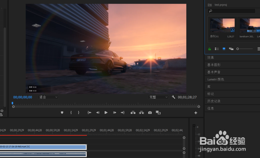Open the zoom level dropdown 适合

coord(48,97)
